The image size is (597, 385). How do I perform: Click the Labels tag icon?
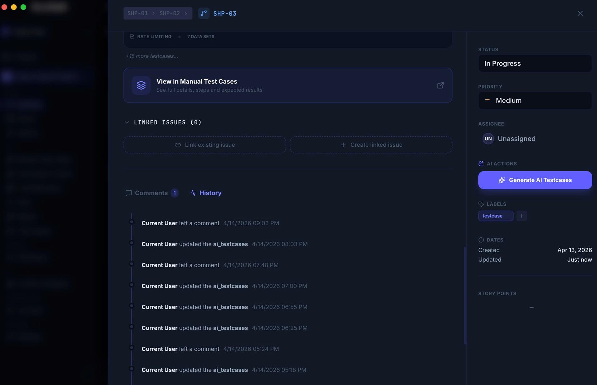[x=481, y=204]
